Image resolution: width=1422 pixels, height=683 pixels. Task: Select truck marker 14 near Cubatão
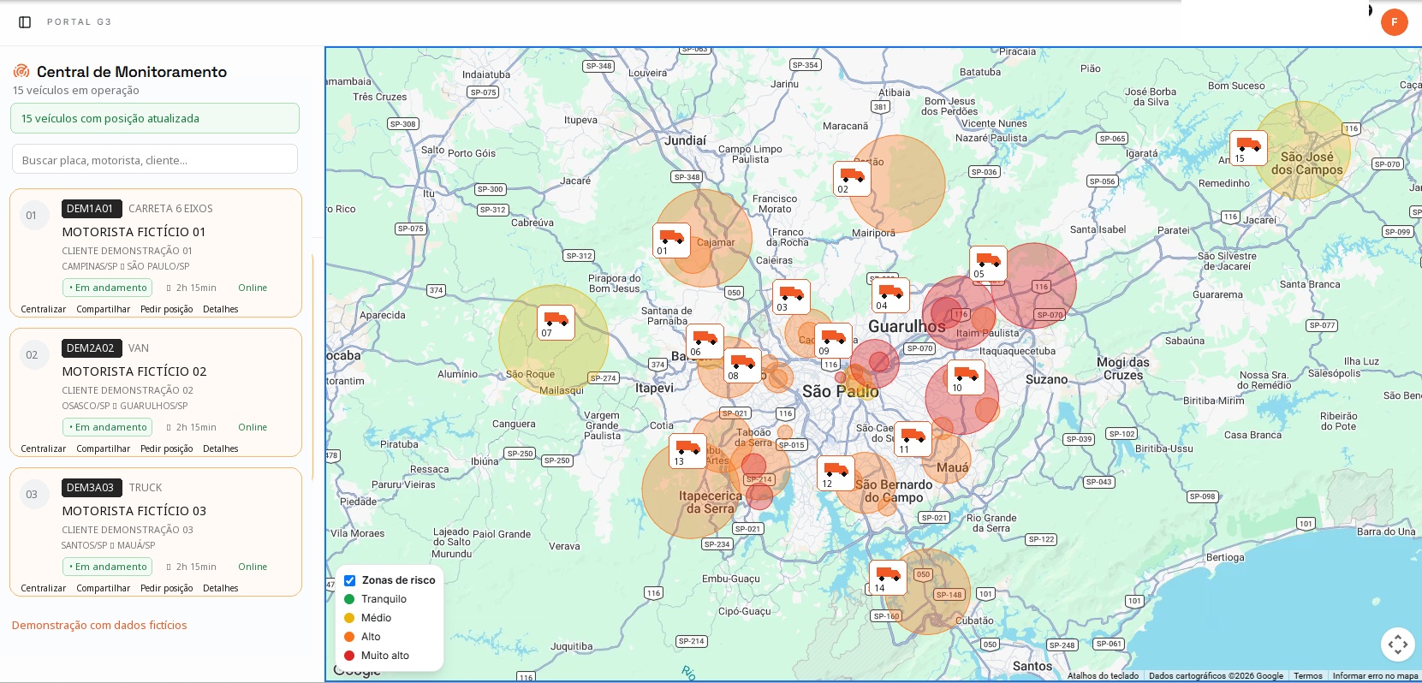(x=888, y=578)
